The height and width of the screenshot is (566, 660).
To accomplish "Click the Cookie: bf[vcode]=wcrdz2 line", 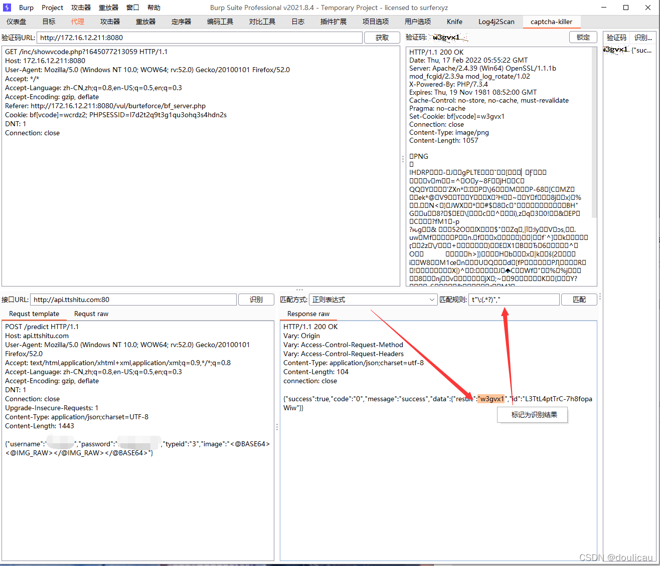I will click(x=116, y=115).
